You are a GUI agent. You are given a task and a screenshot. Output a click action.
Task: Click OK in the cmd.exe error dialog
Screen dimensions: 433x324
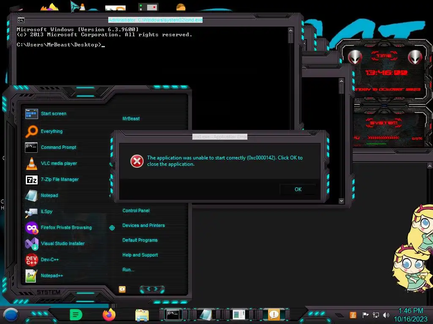298,189
